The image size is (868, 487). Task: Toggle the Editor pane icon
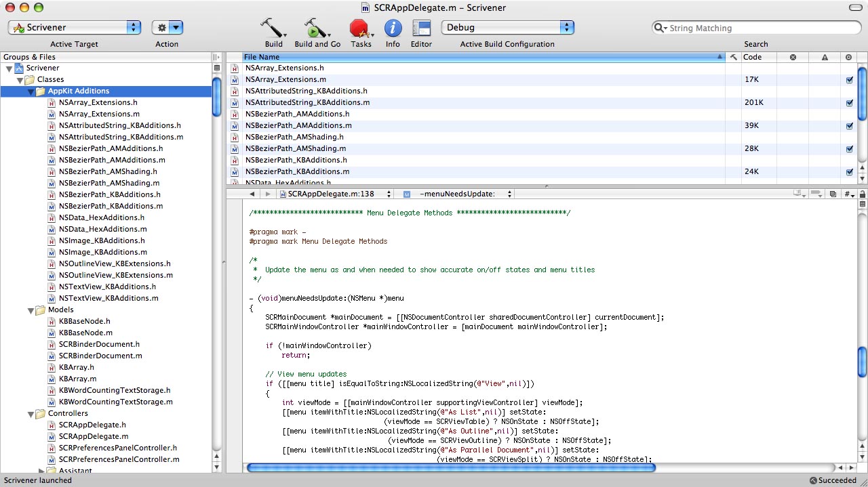pos(421,28)
